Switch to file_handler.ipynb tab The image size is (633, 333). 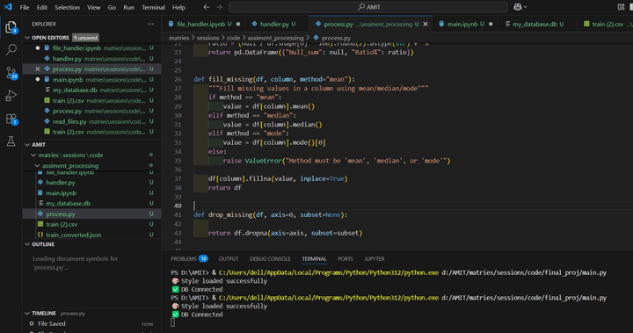pyautogui.click(x=204, y=25)
